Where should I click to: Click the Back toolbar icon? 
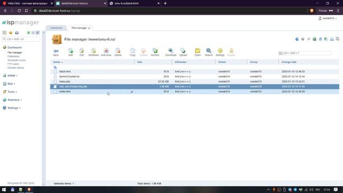pos(56,53)
